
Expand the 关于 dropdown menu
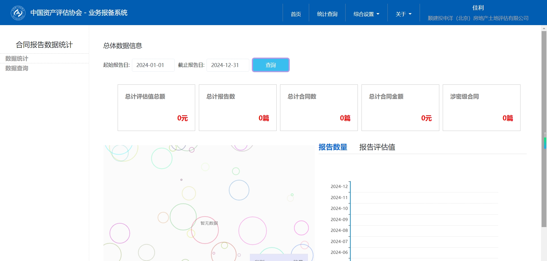coord(403,14)
